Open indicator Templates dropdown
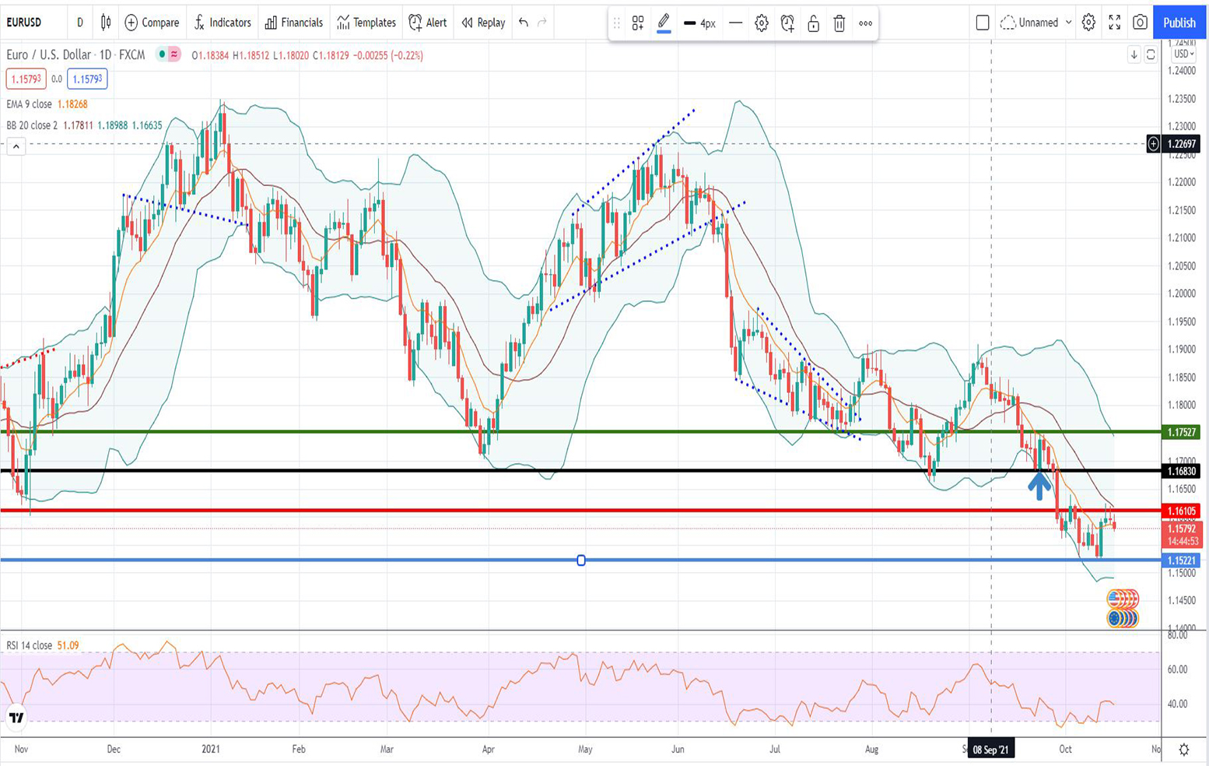Image resolution: width=1209 pixels, height=766 pixels. tap(366, 23)
